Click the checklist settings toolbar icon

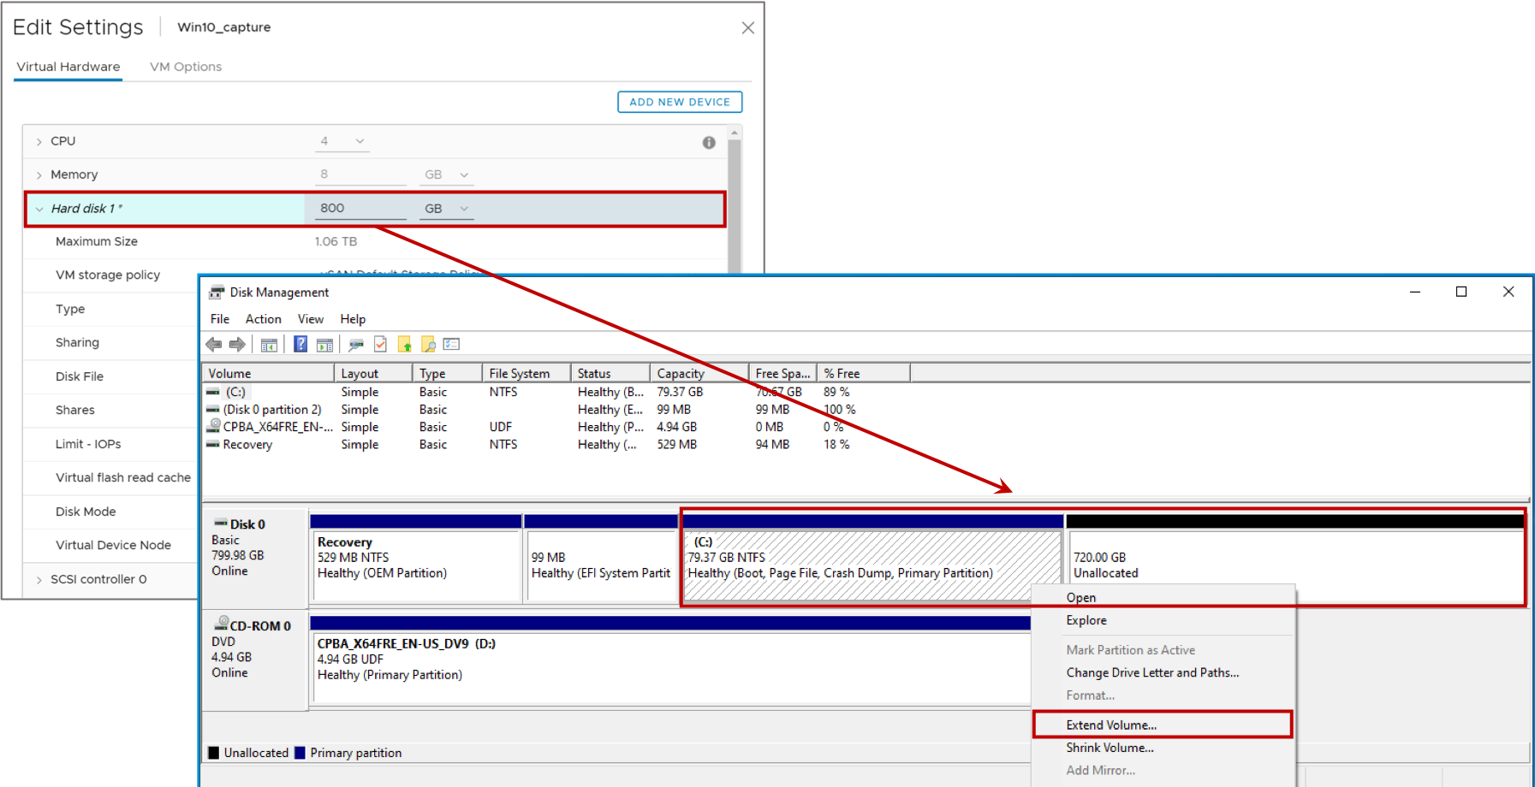click(452, 344)
